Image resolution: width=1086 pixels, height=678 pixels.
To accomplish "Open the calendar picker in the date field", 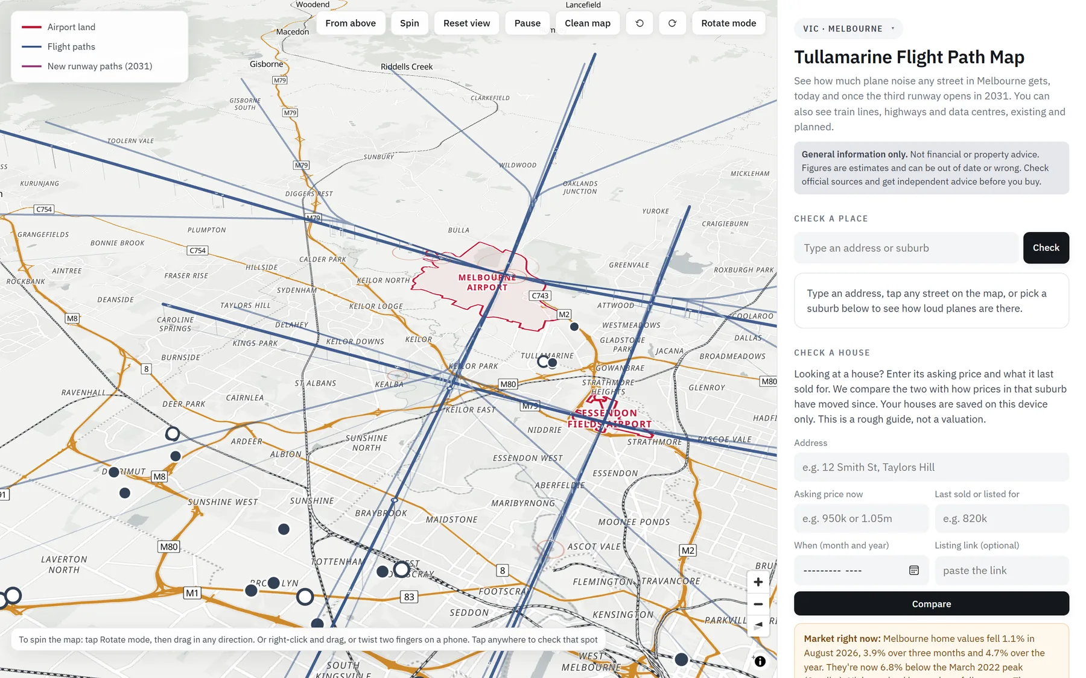I will coord(914,570).
